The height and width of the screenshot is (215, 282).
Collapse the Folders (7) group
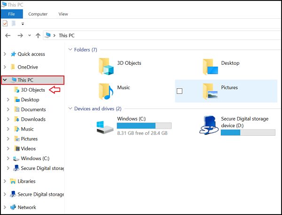(70, 49)
